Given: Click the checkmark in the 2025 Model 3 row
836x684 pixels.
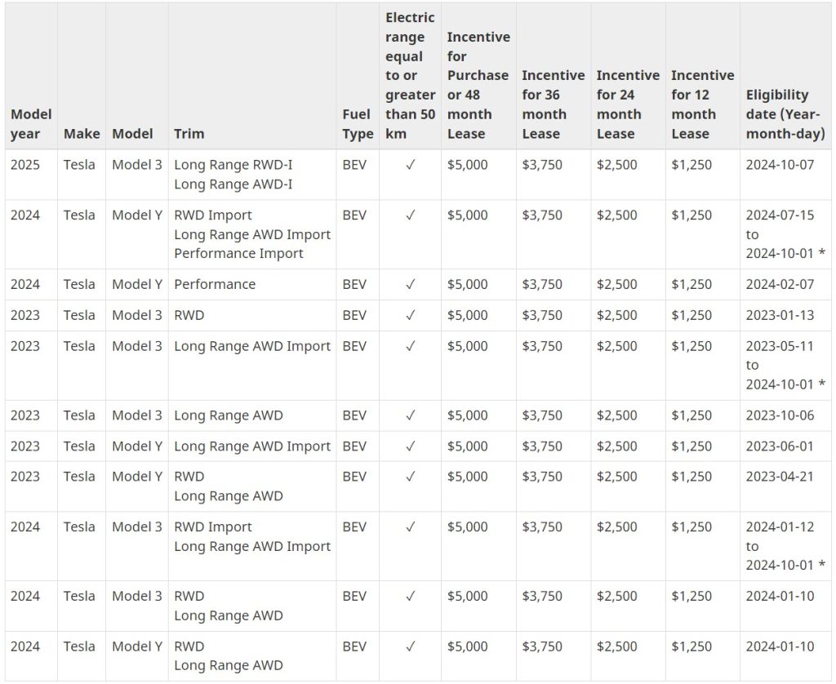Looking at the screenshot, I should pos(410,165).
